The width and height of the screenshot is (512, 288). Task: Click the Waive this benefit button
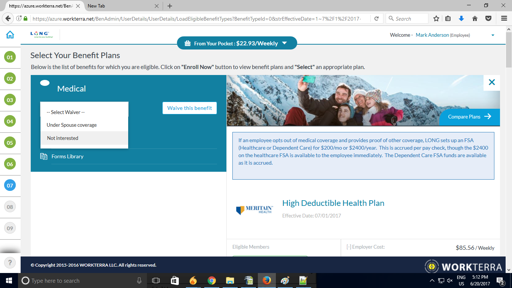pyautogui.click(x=189, y=108)
